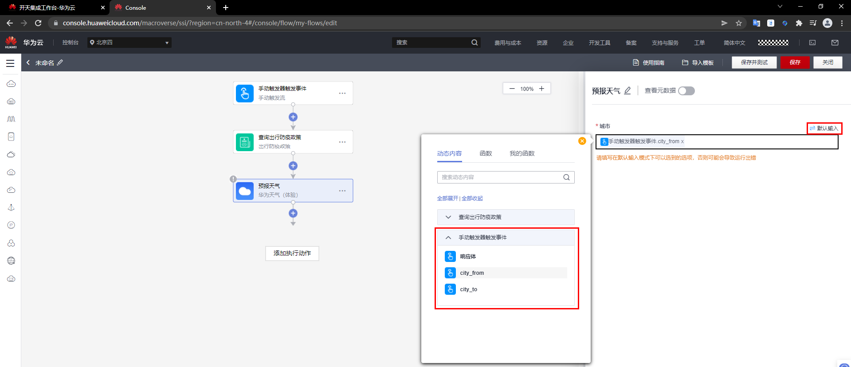Click the pencil icon beside 未命名
Viewport: 851px width, 367px height.
[60, 62]
